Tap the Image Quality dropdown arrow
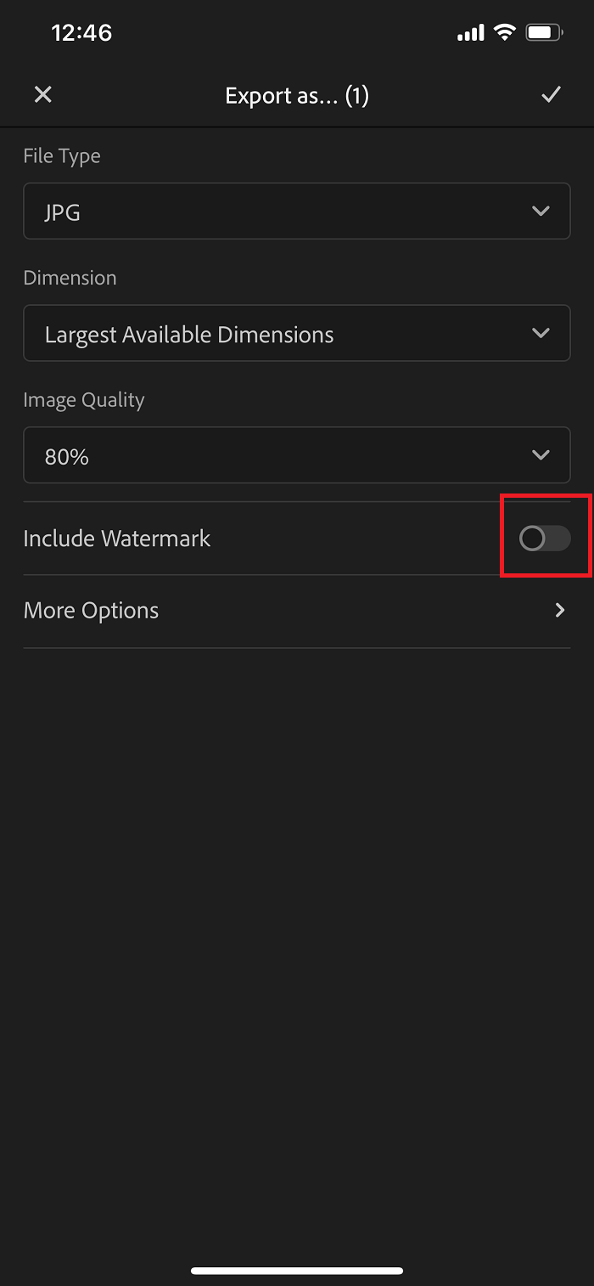Screen dimensions: 594x1286 coord(541,454)
